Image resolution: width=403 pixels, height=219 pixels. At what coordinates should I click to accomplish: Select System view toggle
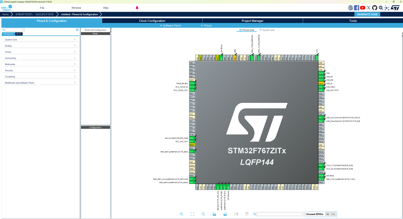tap(267, 30)
